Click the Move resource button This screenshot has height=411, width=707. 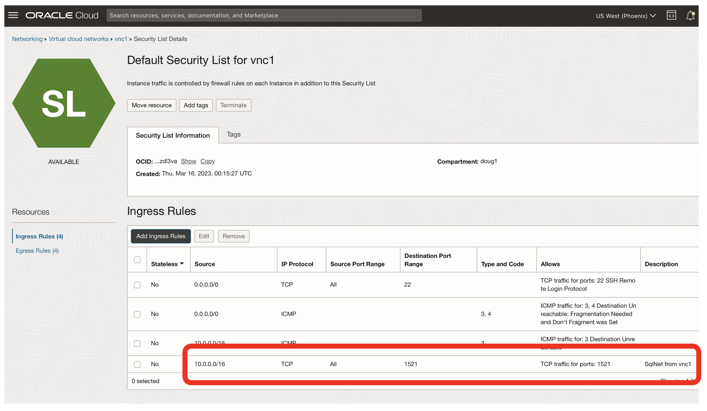click(x=152, y=105)
